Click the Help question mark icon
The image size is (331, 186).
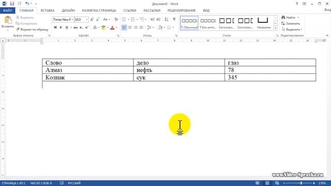coord(297,4)
